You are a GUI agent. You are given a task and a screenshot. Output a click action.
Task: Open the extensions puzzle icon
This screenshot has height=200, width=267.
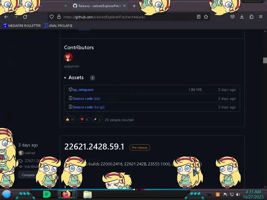pyautogui.click(x=251, y=17)
